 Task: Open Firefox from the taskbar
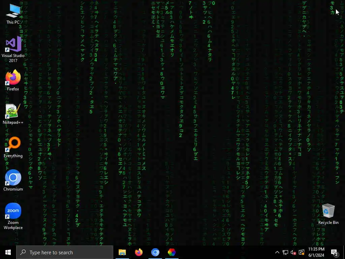coord(138,252)
